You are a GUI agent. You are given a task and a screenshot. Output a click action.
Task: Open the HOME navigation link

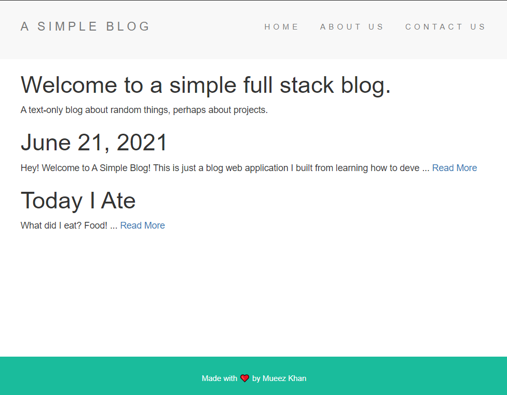tap(281, 26)
